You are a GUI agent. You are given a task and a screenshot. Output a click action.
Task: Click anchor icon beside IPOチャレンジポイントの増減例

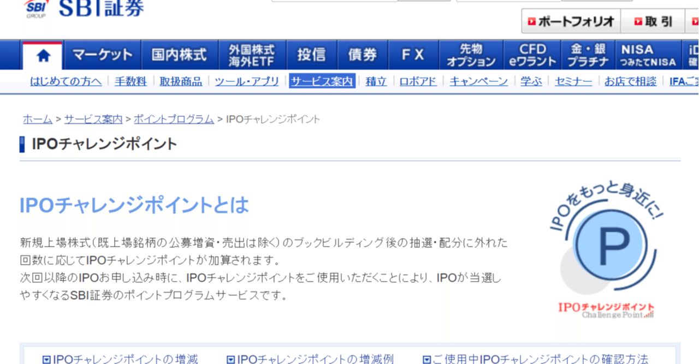(229, 359)
